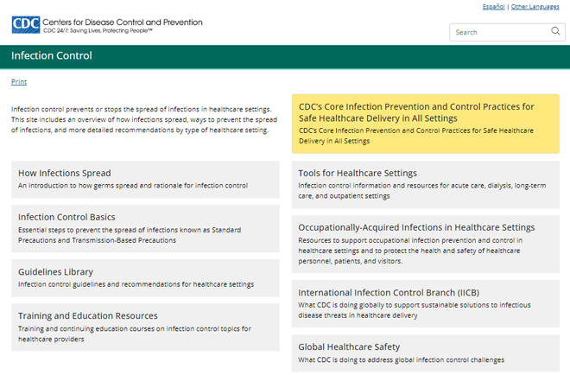This screenshot has width=570, height=375.
Task: Open Tools for Healthcare Settings card
Action: [x=425, y=184]
